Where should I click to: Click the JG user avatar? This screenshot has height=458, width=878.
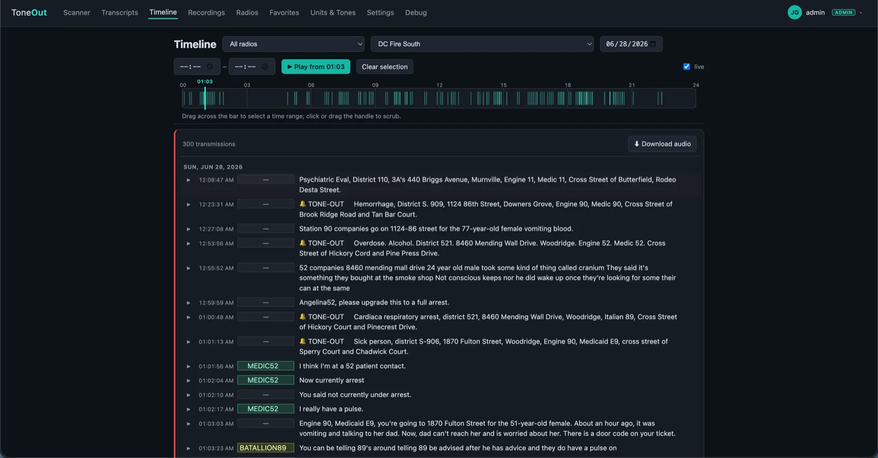tap(794, 12)
